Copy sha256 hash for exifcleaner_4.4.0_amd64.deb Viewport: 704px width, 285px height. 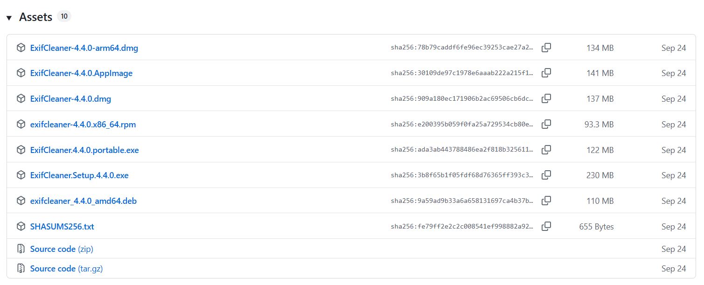546,201
